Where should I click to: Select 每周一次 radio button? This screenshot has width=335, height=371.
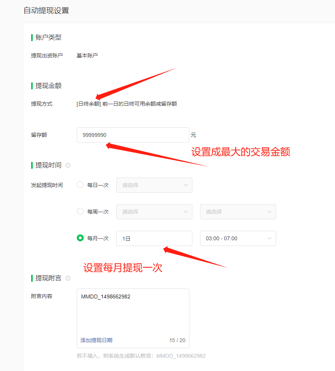[80, 211]
